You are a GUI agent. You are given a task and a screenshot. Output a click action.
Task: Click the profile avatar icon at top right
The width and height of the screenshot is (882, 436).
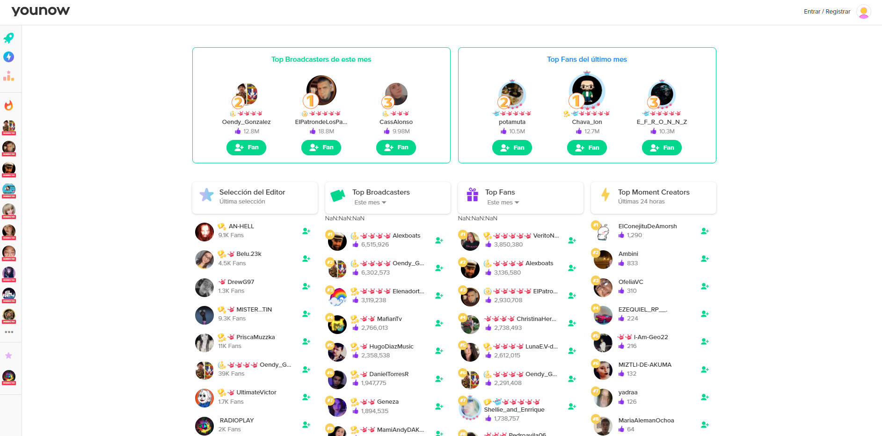(x=863, y=11)
